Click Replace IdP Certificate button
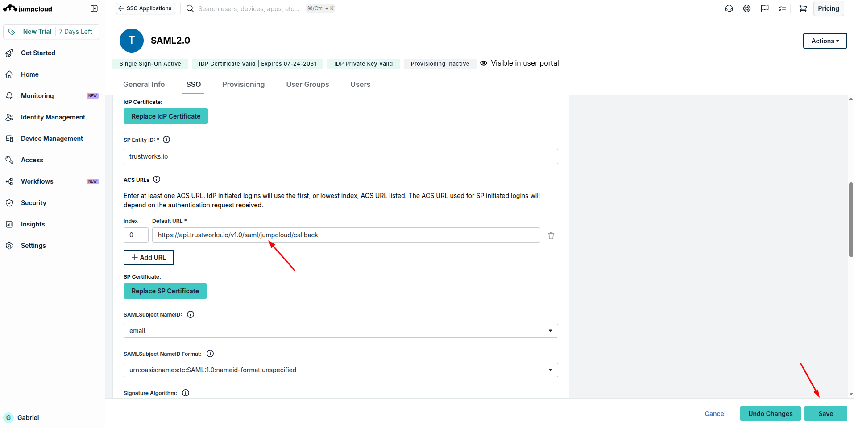Screen dimensions: 854x428 tap(166, 116)
